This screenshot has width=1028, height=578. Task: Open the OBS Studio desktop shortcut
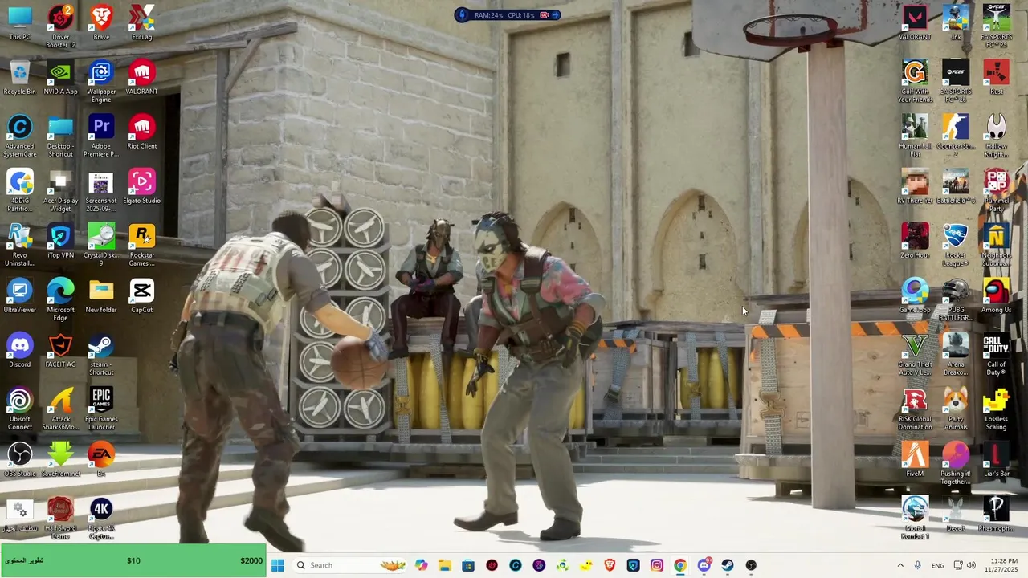pos(20,459)
